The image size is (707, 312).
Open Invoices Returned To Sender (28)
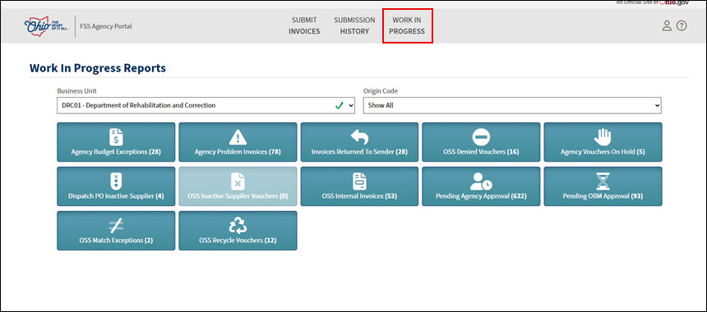pos(359,142)
